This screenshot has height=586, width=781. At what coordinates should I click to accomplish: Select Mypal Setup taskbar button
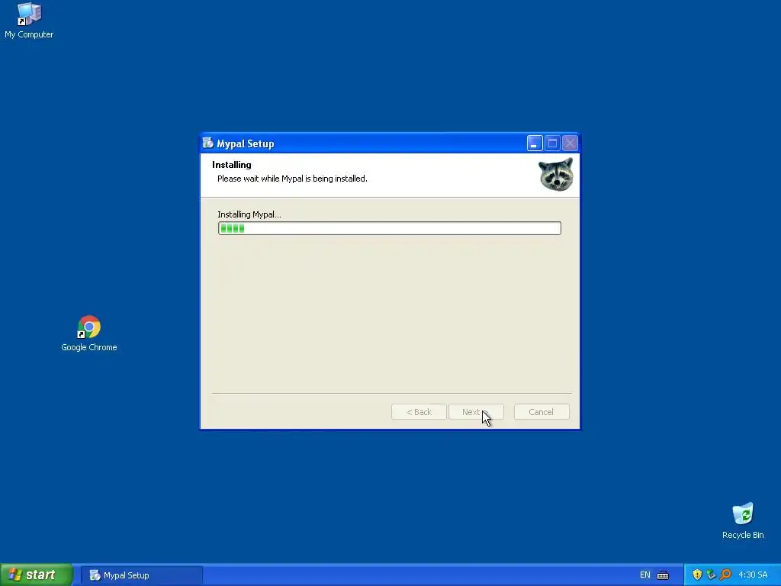pos(141,575)
